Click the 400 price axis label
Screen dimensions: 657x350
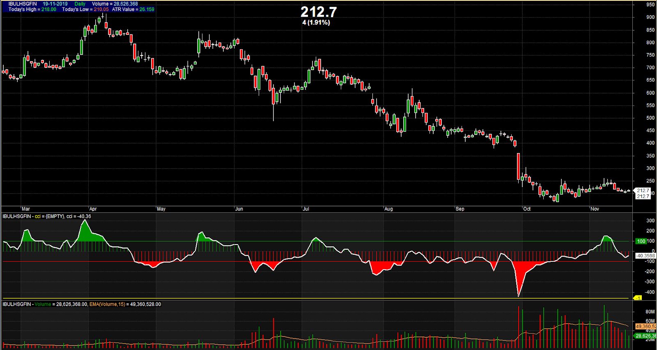pyautogui.click(x=650, y=143)
